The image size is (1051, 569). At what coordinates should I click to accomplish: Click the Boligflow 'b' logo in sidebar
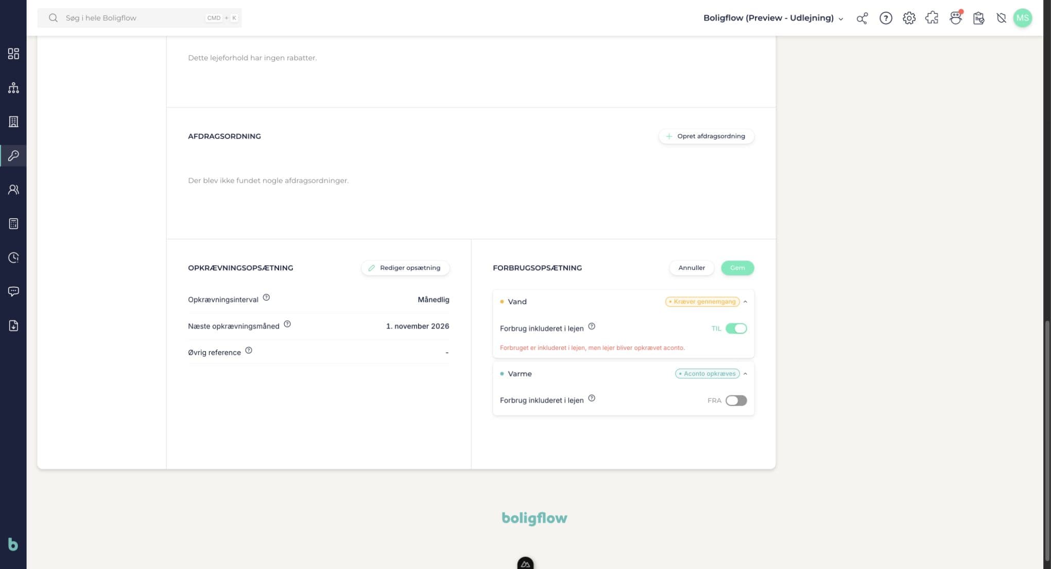pos(13,544)
